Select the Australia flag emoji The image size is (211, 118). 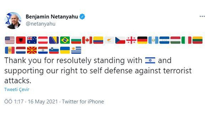tap(32, 40)
